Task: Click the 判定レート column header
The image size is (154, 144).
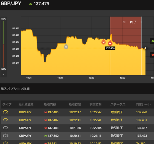Action: (x=143, y=104)
